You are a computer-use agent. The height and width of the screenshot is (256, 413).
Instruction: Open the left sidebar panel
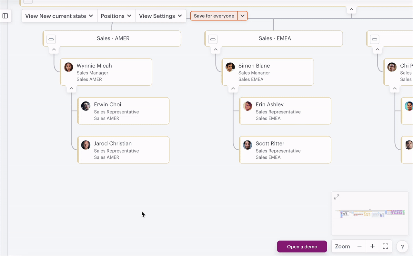5,15
